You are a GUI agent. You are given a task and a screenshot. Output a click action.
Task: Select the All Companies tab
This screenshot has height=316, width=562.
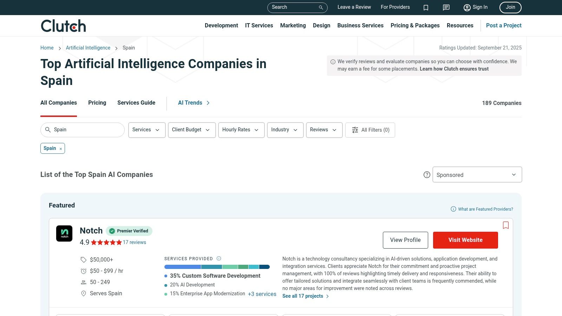pyautogui.click(x=59, y=103)
